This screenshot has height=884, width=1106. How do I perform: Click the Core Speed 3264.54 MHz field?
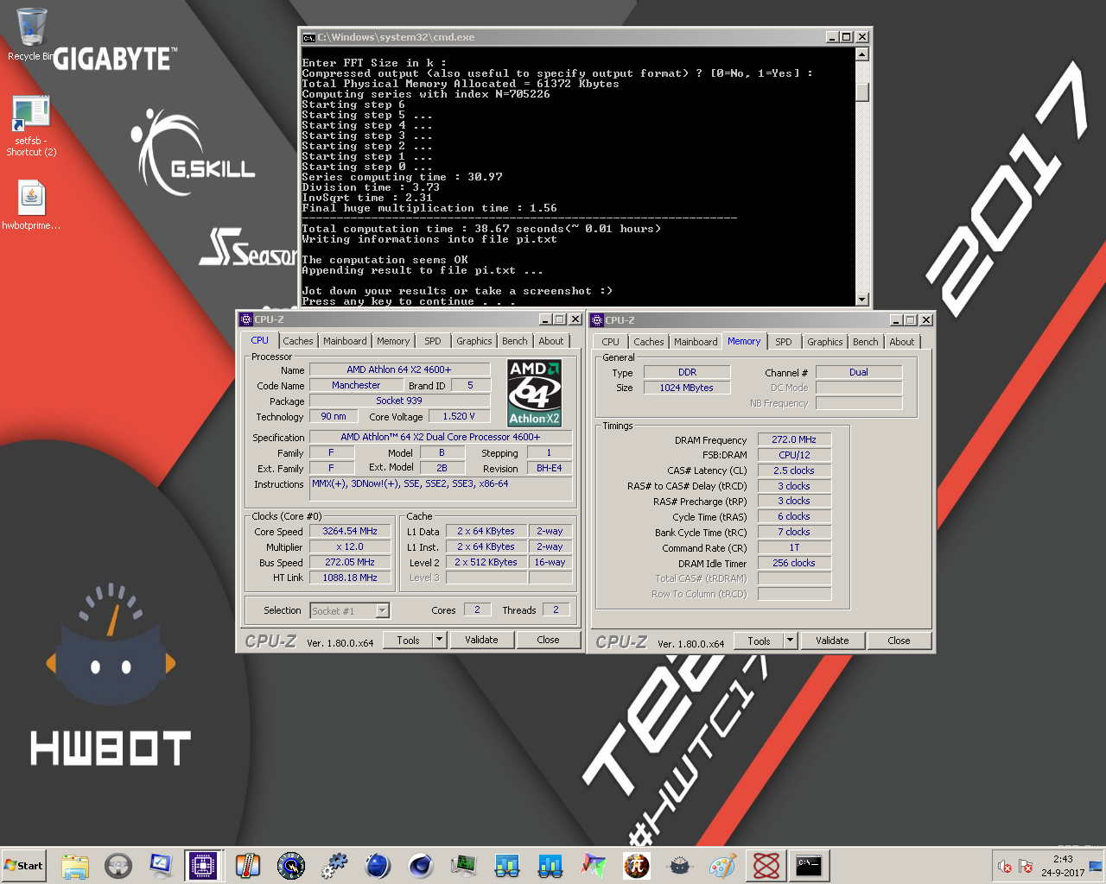(x=350, y=531)
